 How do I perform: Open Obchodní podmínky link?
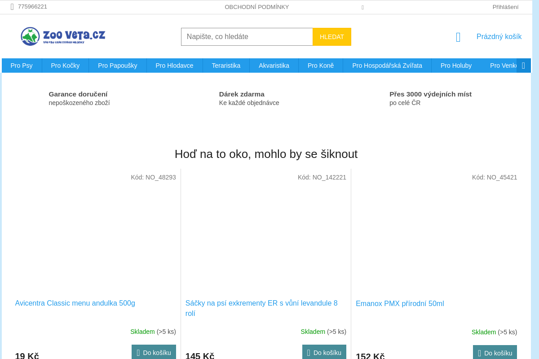click(257, 7)
